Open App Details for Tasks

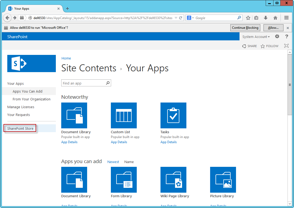(169, 142)
